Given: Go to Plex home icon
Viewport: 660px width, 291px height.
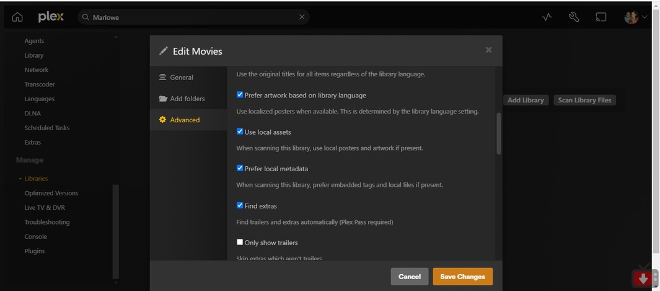Looking at the screenshot, I should [x=17, y=17].
